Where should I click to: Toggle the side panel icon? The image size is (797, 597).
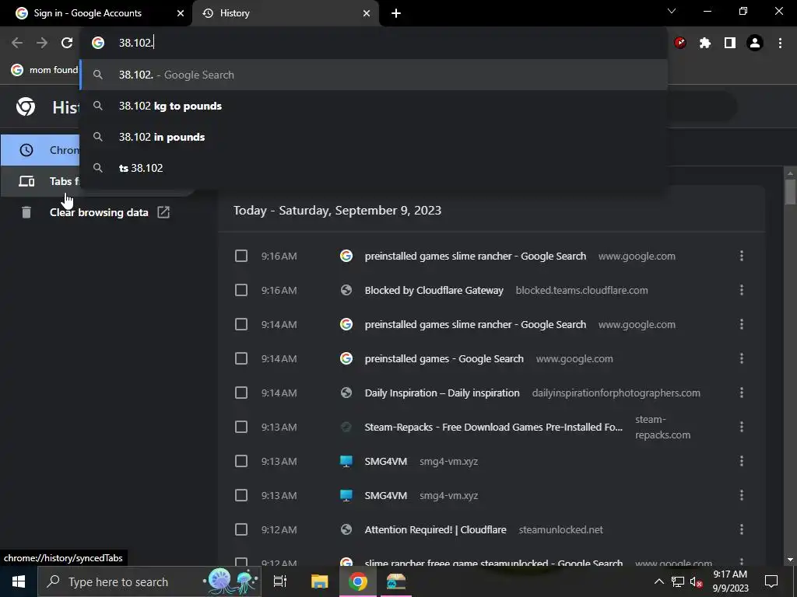coord(730,43)
